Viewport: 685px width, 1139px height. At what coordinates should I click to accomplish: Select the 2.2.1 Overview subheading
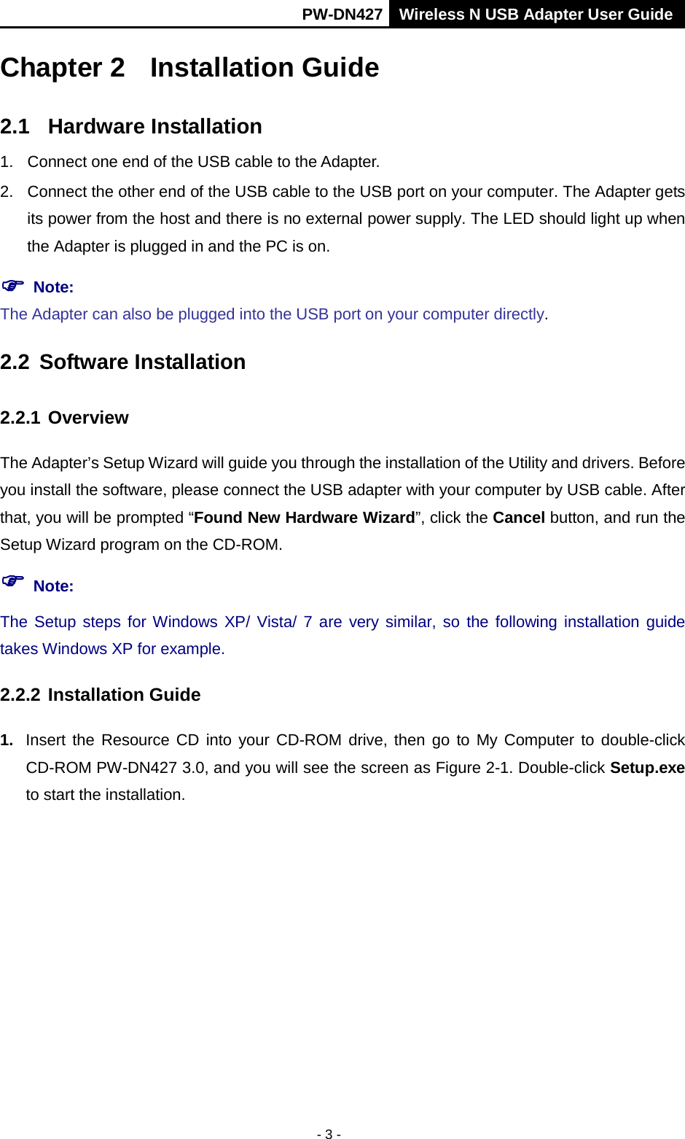click(x=64, y=418)
